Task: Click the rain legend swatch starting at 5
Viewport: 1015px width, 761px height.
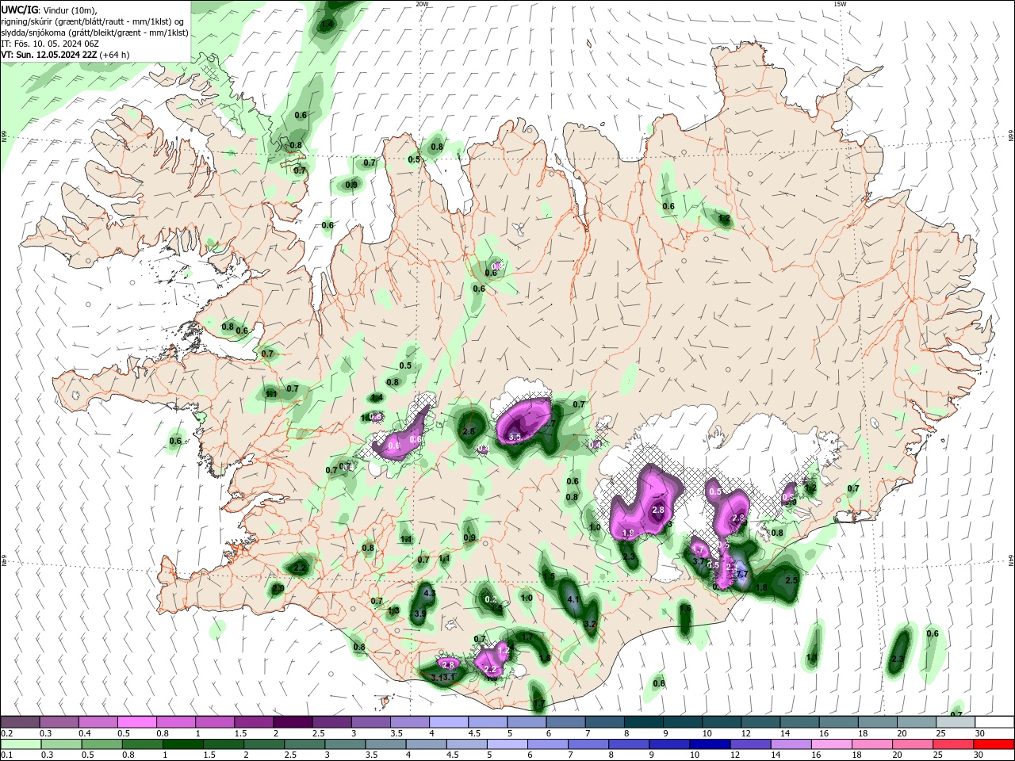Action: (x=507, y=744)
